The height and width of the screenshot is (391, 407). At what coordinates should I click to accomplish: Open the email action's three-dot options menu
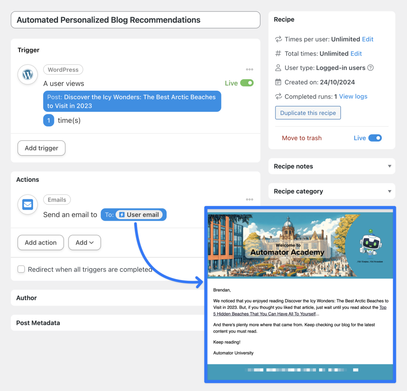(x=250, y=199)
